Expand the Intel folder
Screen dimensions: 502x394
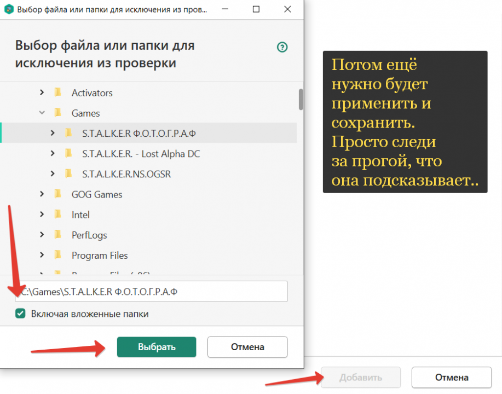click(42, 214)
